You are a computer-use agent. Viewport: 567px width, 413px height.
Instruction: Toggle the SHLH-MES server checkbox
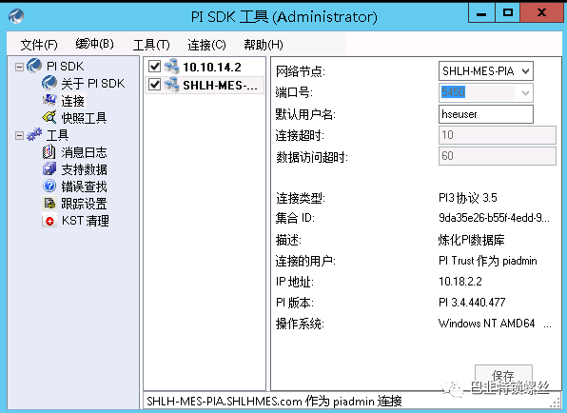pyautogui.click(x=155, y=85)
